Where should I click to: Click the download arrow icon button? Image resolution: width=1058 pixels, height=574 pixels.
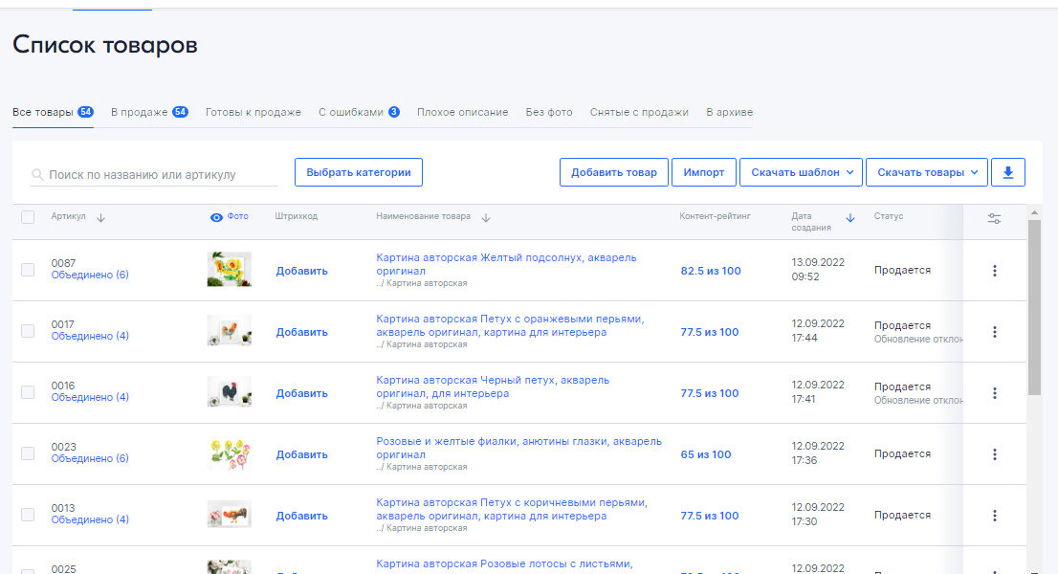[x=1008, y=172]
